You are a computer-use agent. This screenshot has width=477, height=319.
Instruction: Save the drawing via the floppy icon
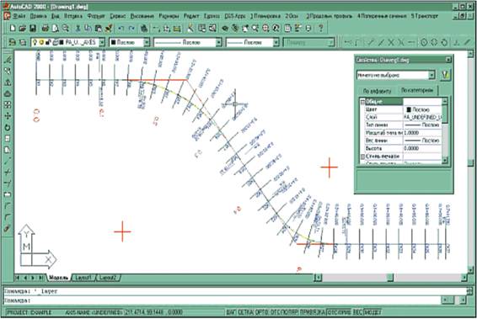(33, 29)
